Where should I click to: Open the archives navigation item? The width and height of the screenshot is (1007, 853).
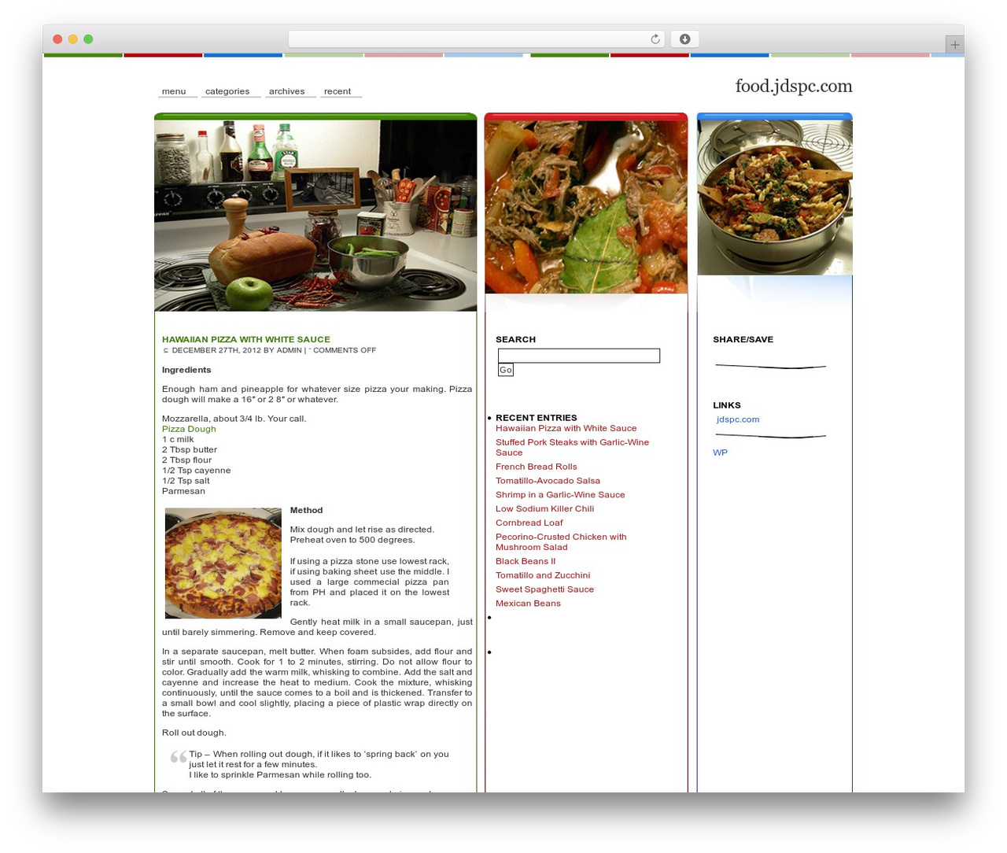286,91
